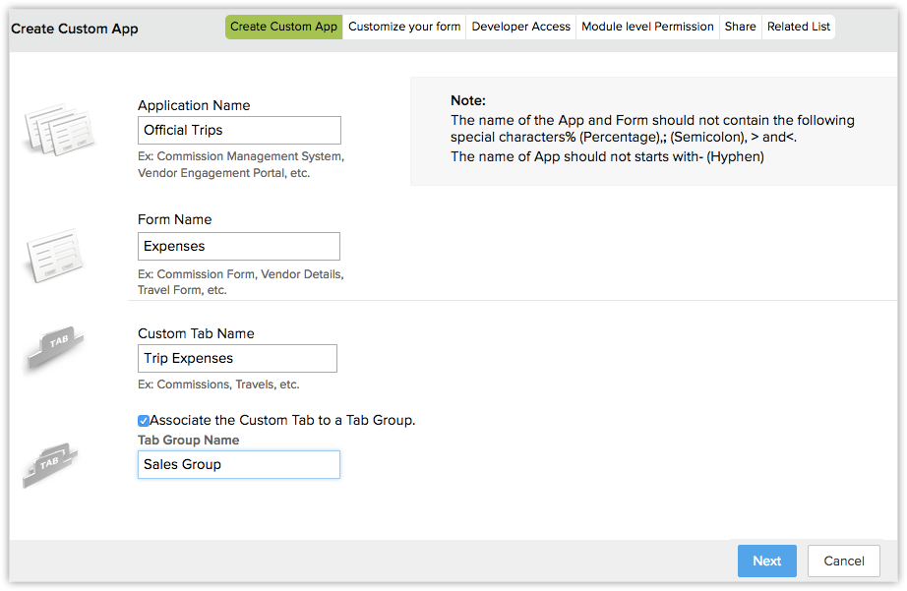The width and height of the screenshot is (907, 591).
Task: Switch to the Related List tab
Action: click(x=798, y=27)
